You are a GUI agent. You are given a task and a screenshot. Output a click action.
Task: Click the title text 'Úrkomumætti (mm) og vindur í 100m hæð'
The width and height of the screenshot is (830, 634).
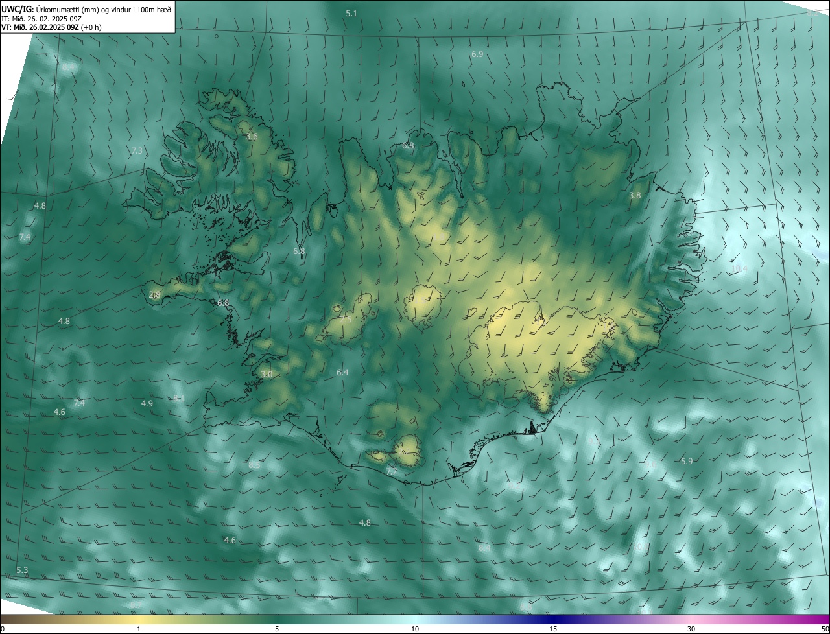click(x=103, y=9)
